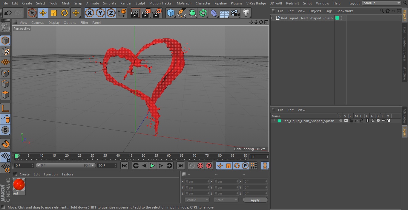408x210 pixels.
Task: Activate the Scale tool
Action: coord(54,13)
